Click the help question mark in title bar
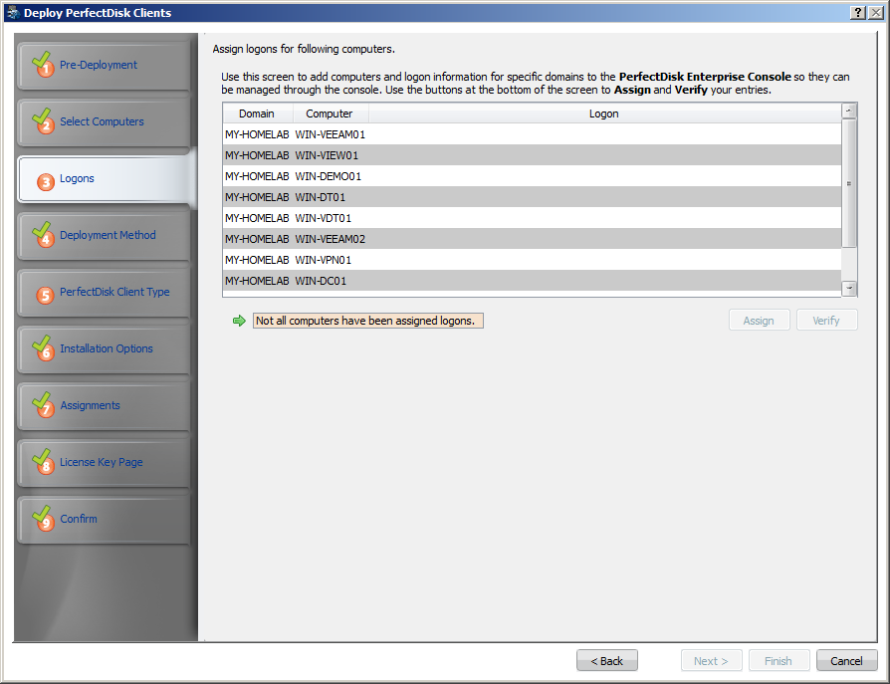Image resolution: width=890 pixels, height=684 pixels. 857,13
